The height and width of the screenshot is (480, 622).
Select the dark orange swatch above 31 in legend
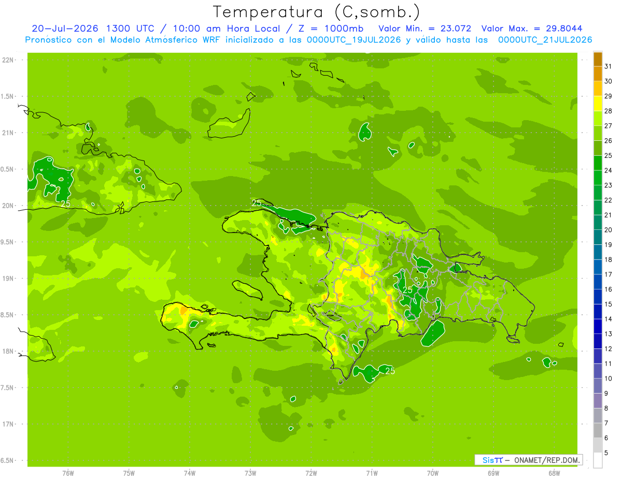598,59
